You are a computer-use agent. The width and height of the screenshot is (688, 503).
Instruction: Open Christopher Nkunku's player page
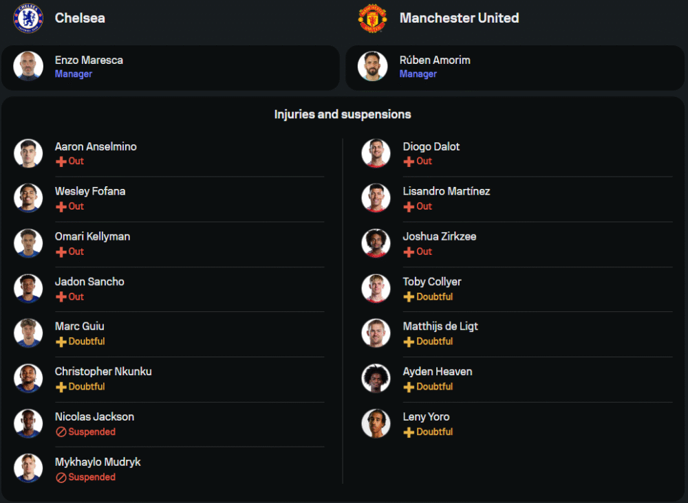coord(103,372)
